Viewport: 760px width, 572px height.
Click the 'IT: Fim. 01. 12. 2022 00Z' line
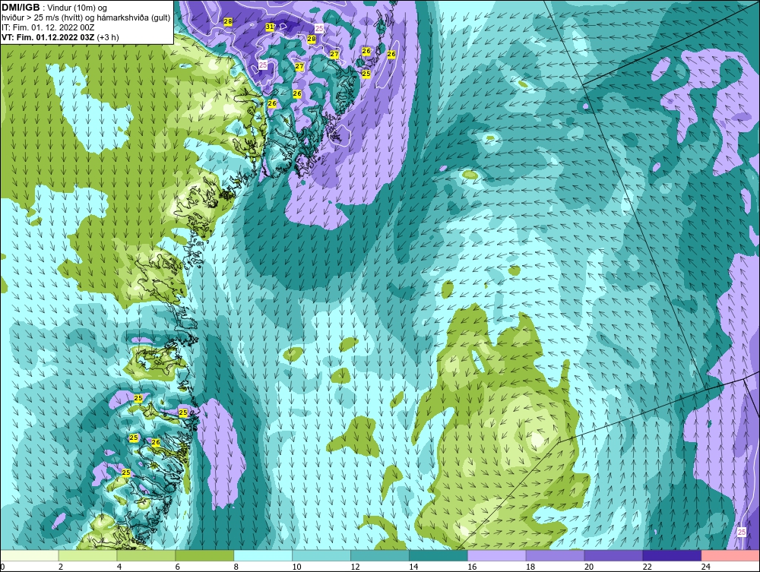point(48,27)
